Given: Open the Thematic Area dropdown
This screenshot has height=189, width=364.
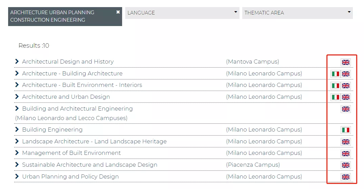Looking at the screenshot, I should 297,13.
